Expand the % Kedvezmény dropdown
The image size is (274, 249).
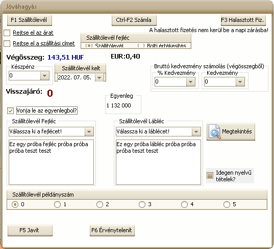[x=191, y=82]
